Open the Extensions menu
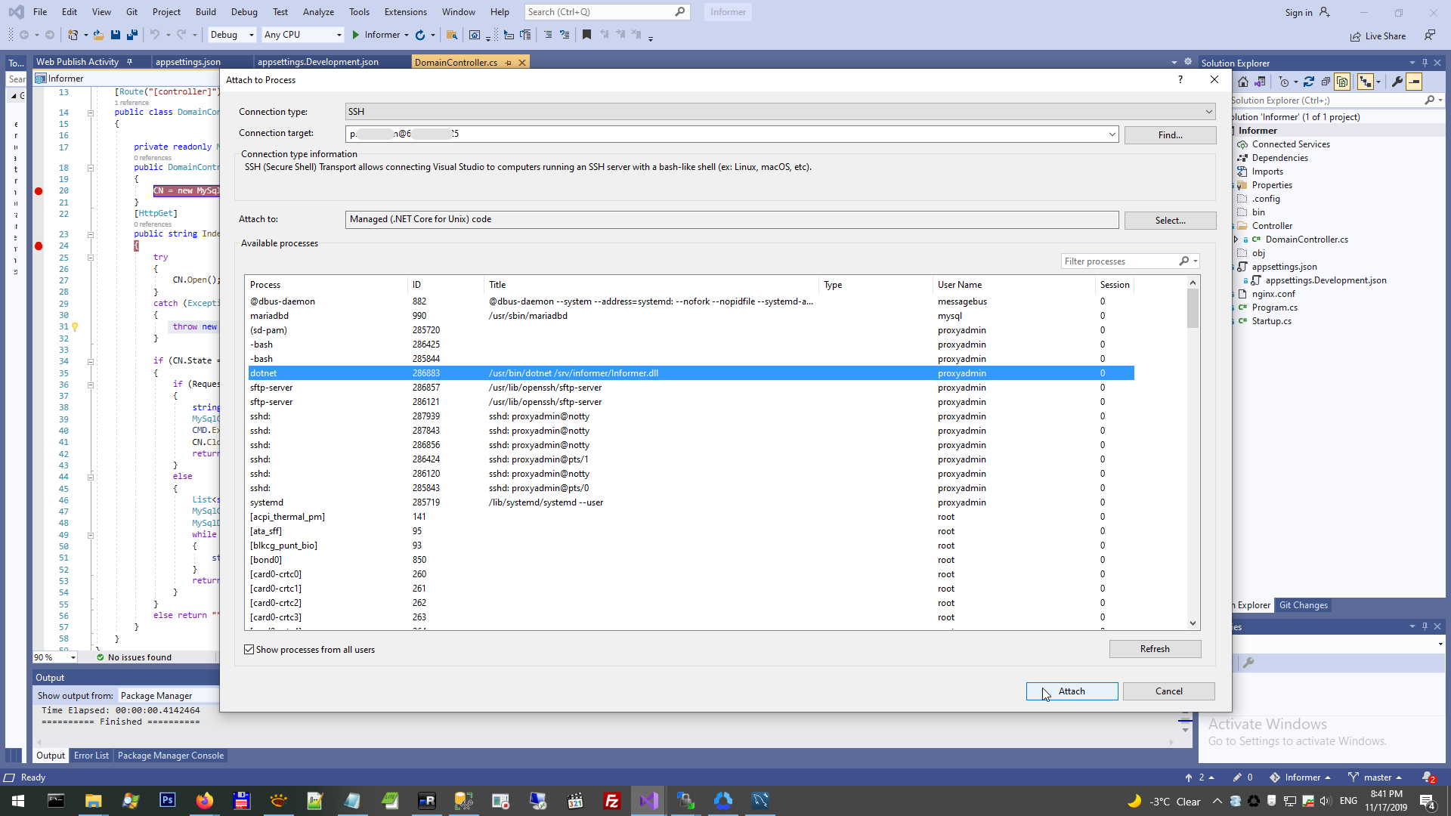This screenshot has height=816, width=1451. pos(405,12)
